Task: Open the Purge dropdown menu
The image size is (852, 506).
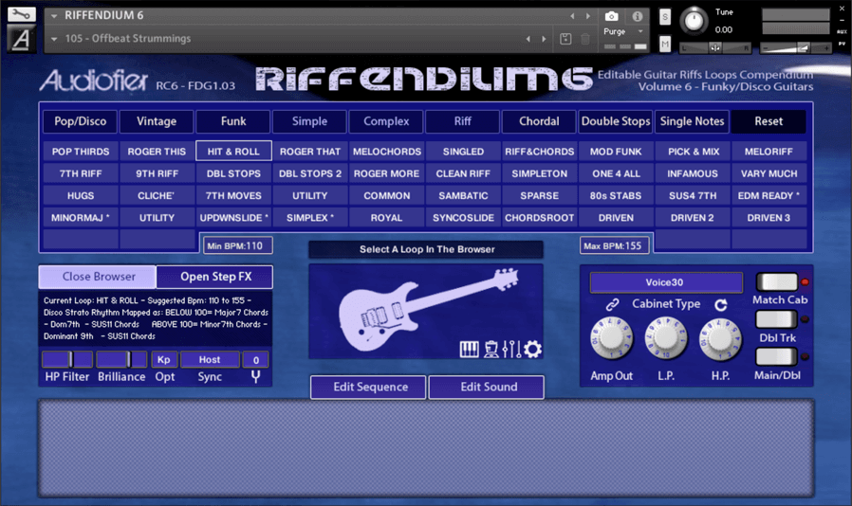Action: (x=624, y=31)
